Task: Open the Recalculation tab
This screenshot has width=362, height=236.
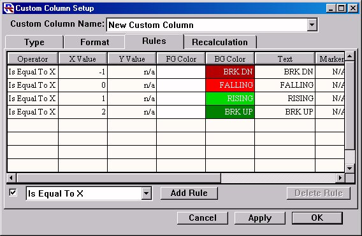Action: (x=220, y=42)
